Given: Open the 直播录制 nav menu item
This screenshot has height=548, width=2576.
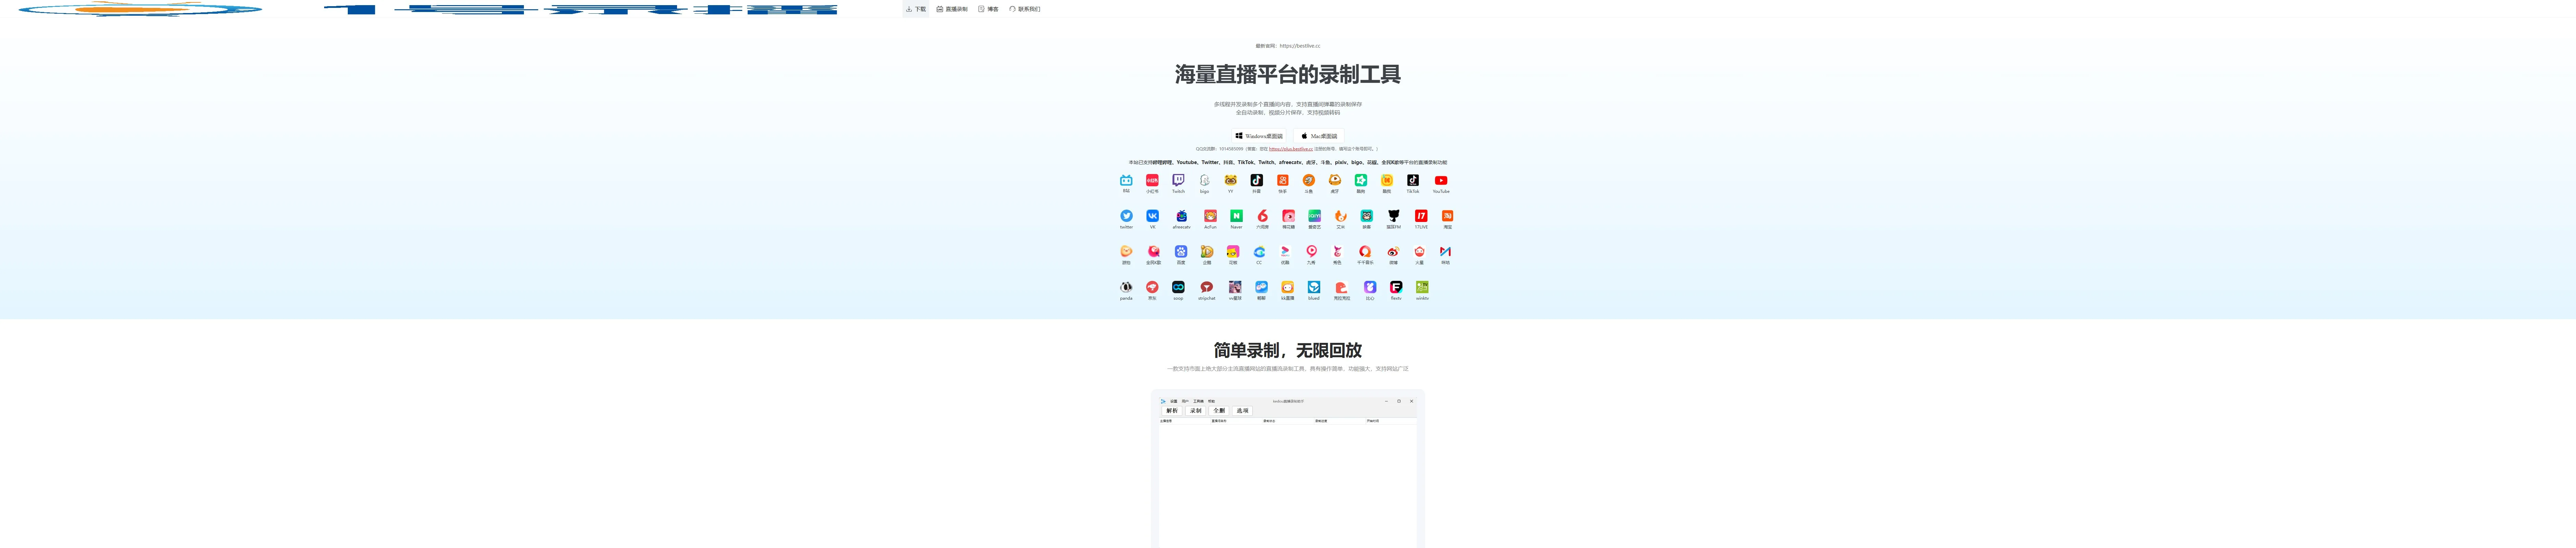Looking at the screenshot, I should 952,9.
